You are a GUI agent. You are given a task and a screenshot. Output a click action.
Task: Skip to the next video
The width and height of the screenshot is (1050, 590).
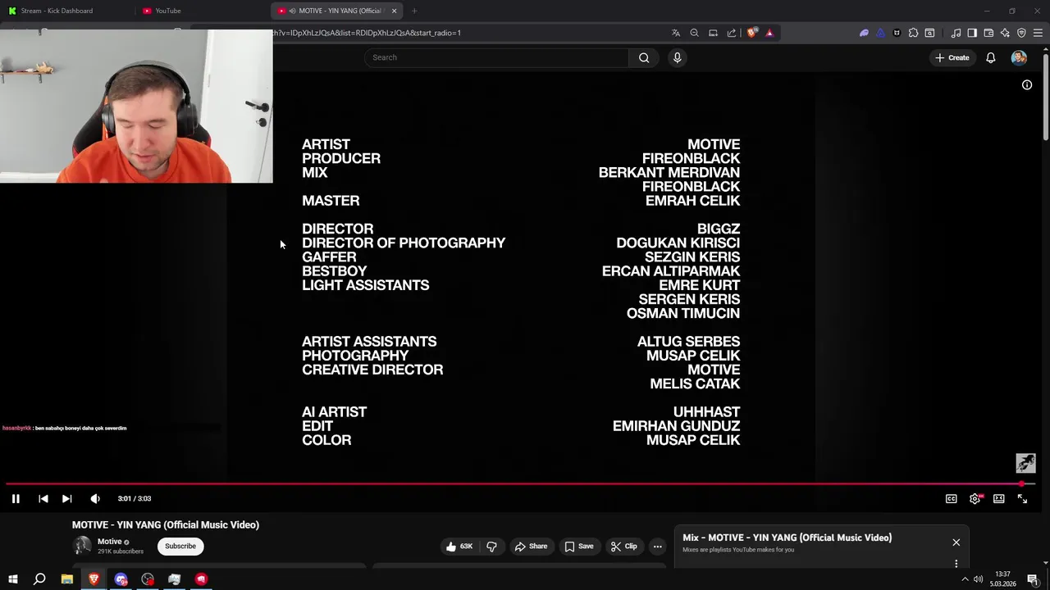pyautogui.click(x=67, y=498)
